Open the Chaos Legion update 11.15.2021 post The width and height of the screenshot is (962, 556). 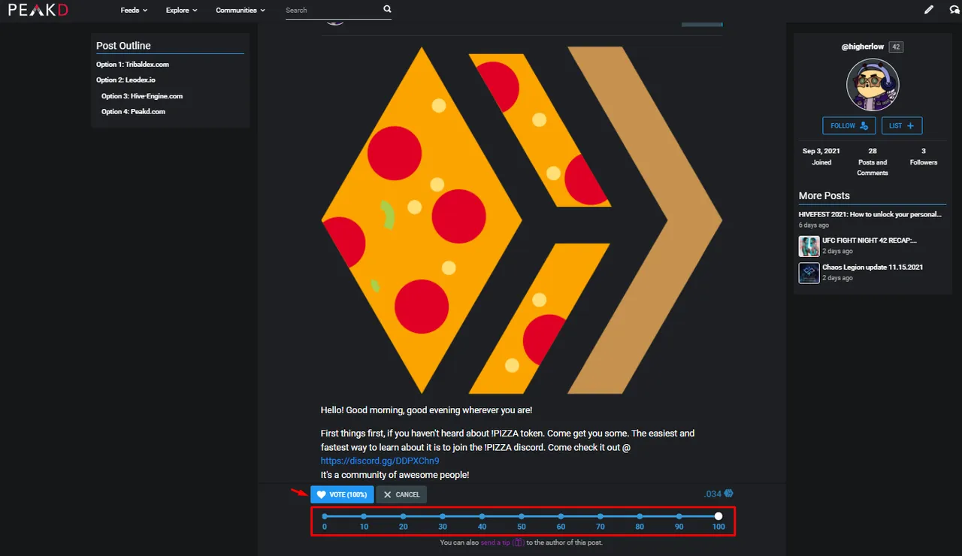click(873, 267)
